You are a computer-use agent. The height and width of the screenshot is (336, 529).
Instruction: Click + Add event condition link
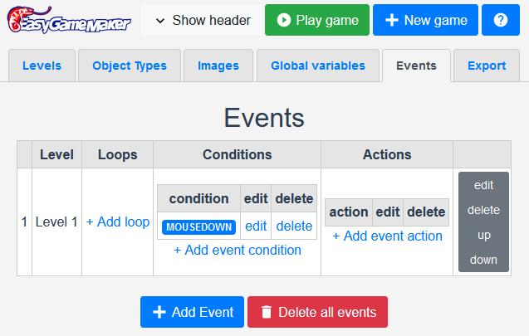238,250
